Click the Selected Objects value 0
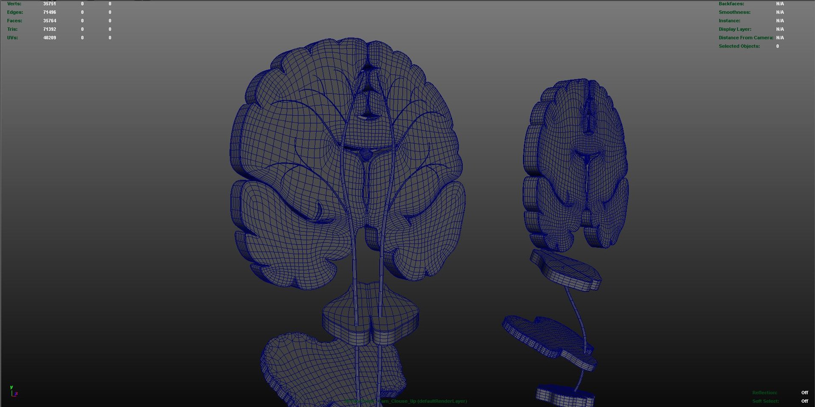This screenshot has height=407, width=815. click(x=778, y=46)
